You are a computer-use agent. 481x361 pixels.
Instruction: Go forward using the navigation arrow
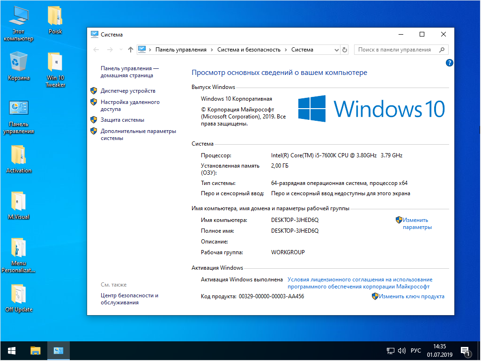pos(110,50)
